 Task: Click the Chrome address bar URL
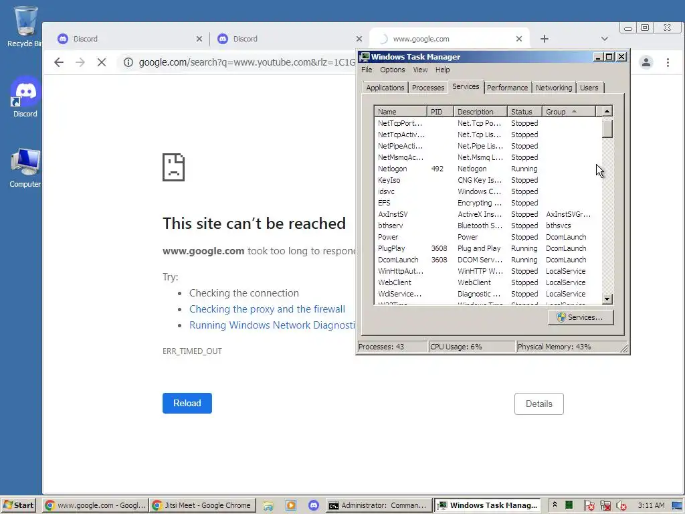(x=247, y=62)
